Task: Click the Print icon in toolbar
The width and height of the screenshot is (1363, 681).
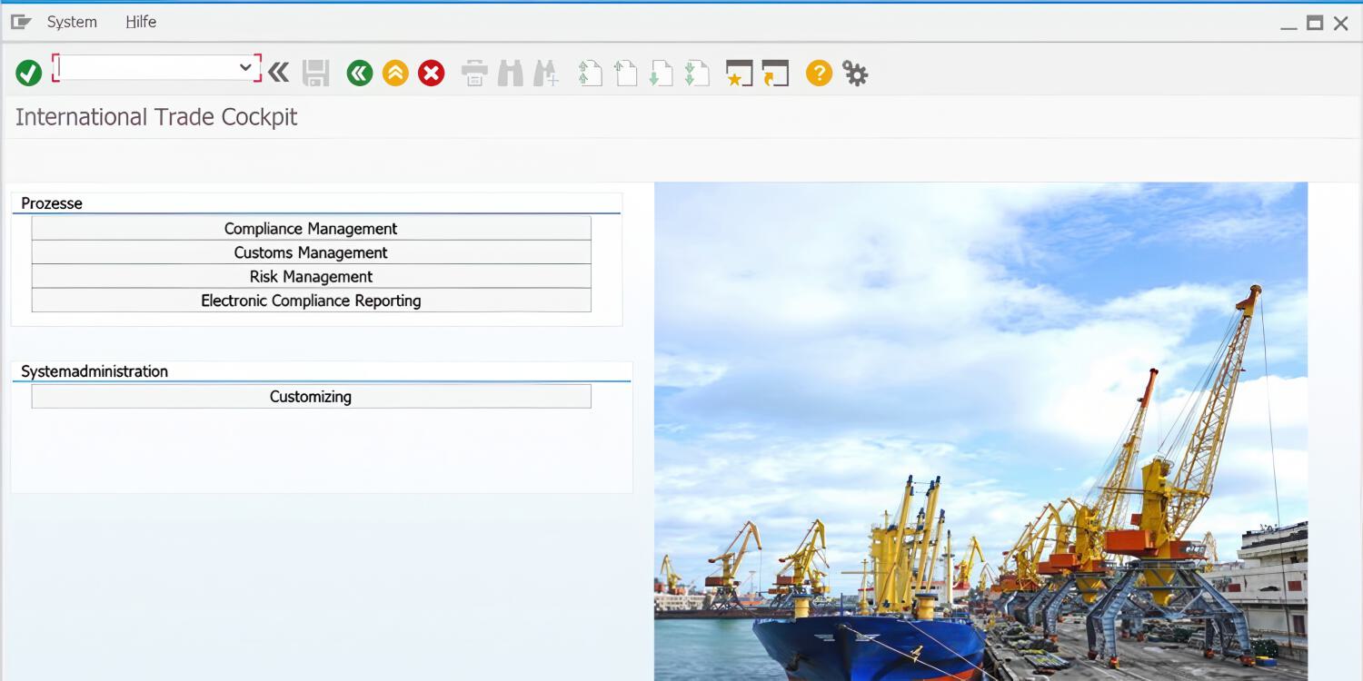Action: 474,73
